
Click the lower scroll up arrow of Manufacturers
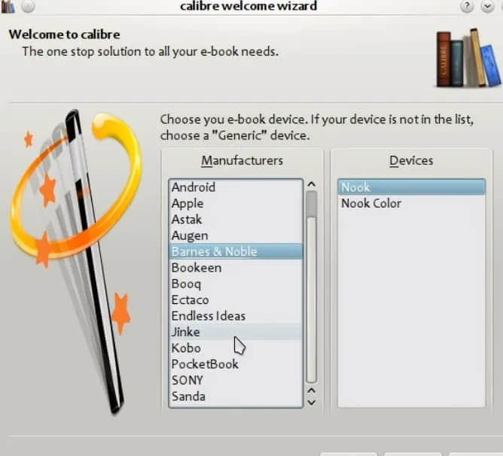click(x=311, y=391)
